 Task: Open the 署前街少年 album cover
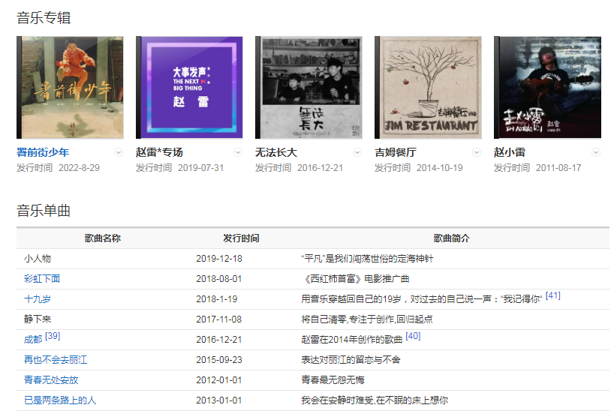71,87
